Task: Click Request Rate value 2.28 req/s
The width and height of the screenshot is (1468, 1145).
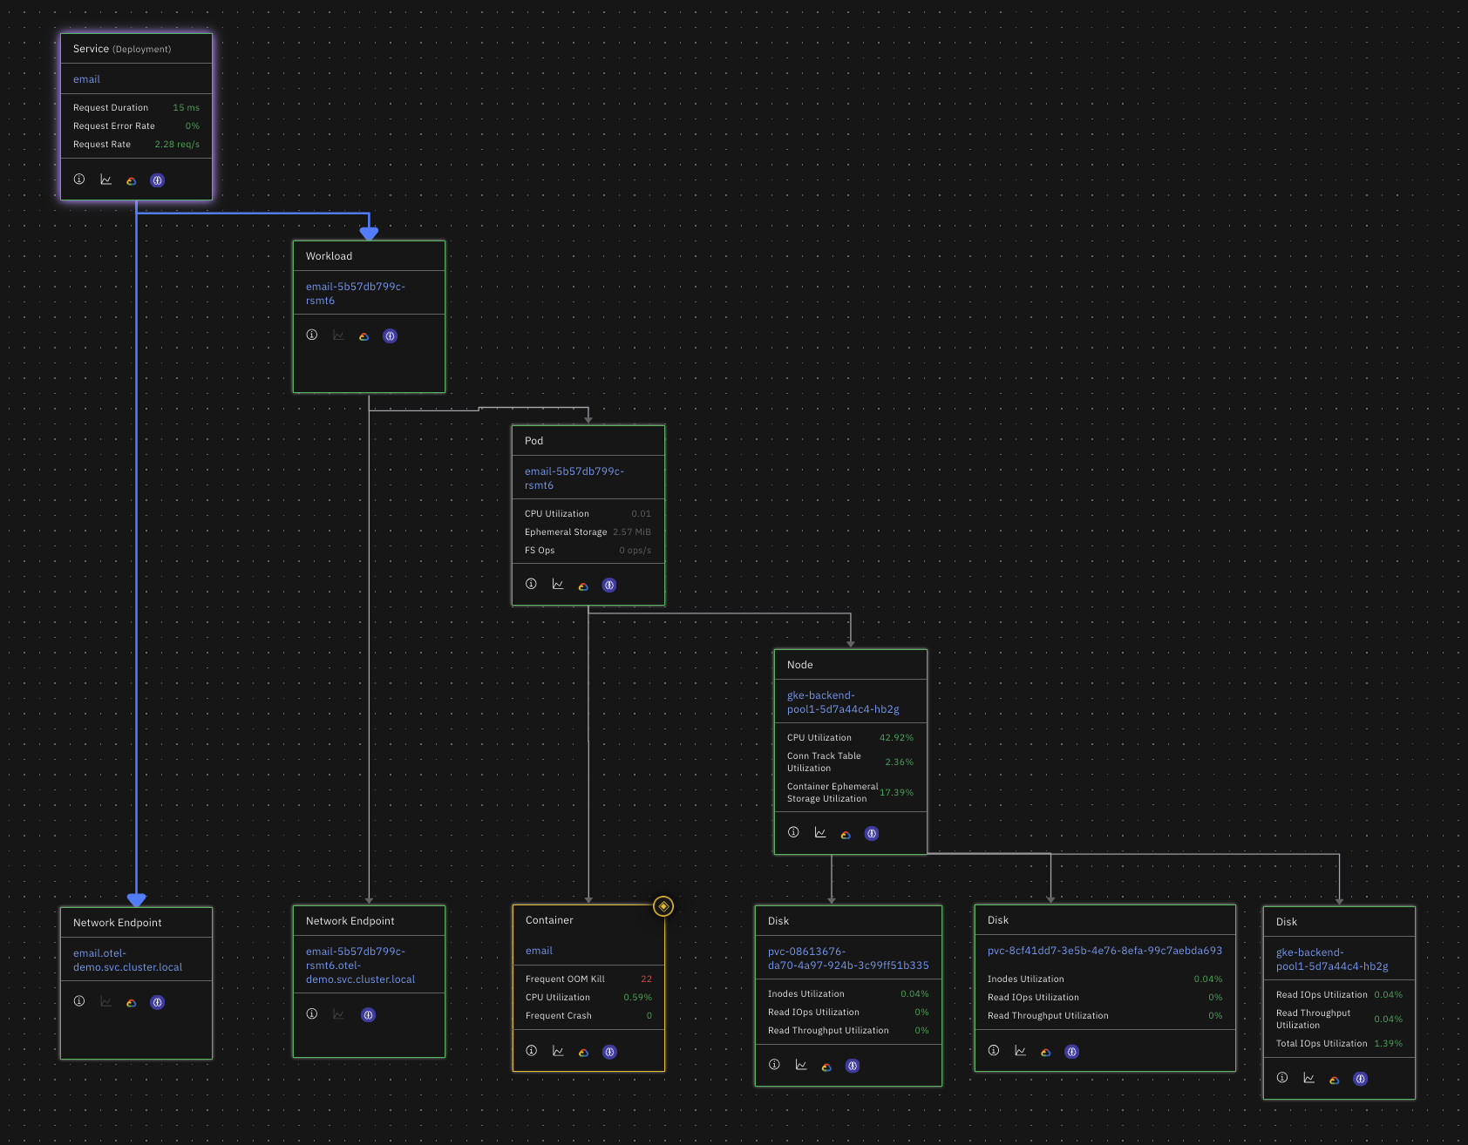Action: coord(177,145)
